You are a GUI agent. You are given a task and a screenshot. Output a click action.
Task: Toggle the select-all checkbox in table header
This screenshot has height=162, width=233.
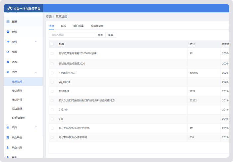[x=52, y=44]
